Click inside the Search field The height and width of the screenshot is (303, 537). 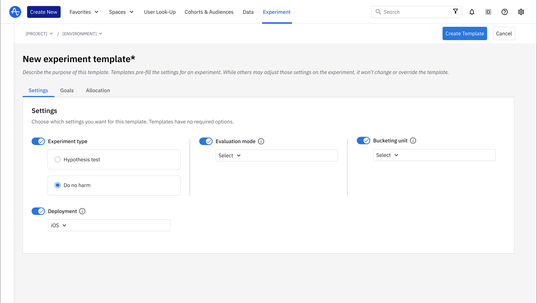click(408, 12)
